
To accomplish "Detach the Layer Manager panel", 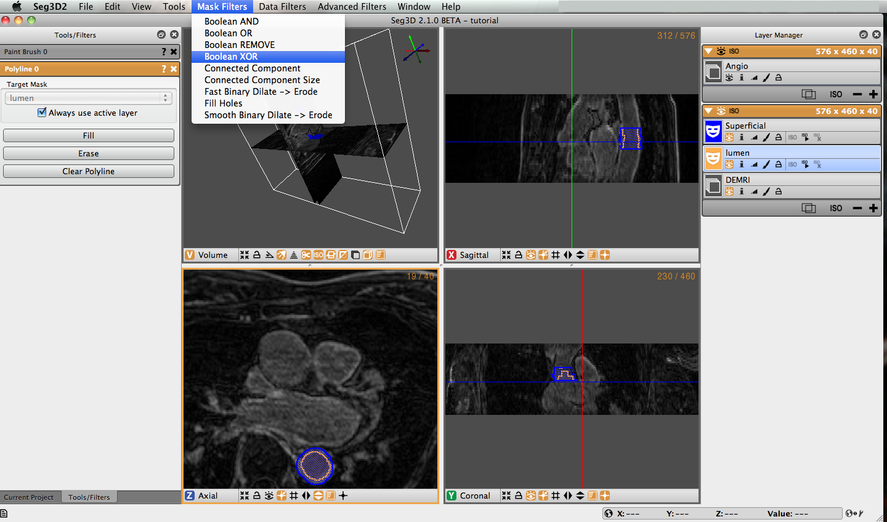I will pos(864,34).
